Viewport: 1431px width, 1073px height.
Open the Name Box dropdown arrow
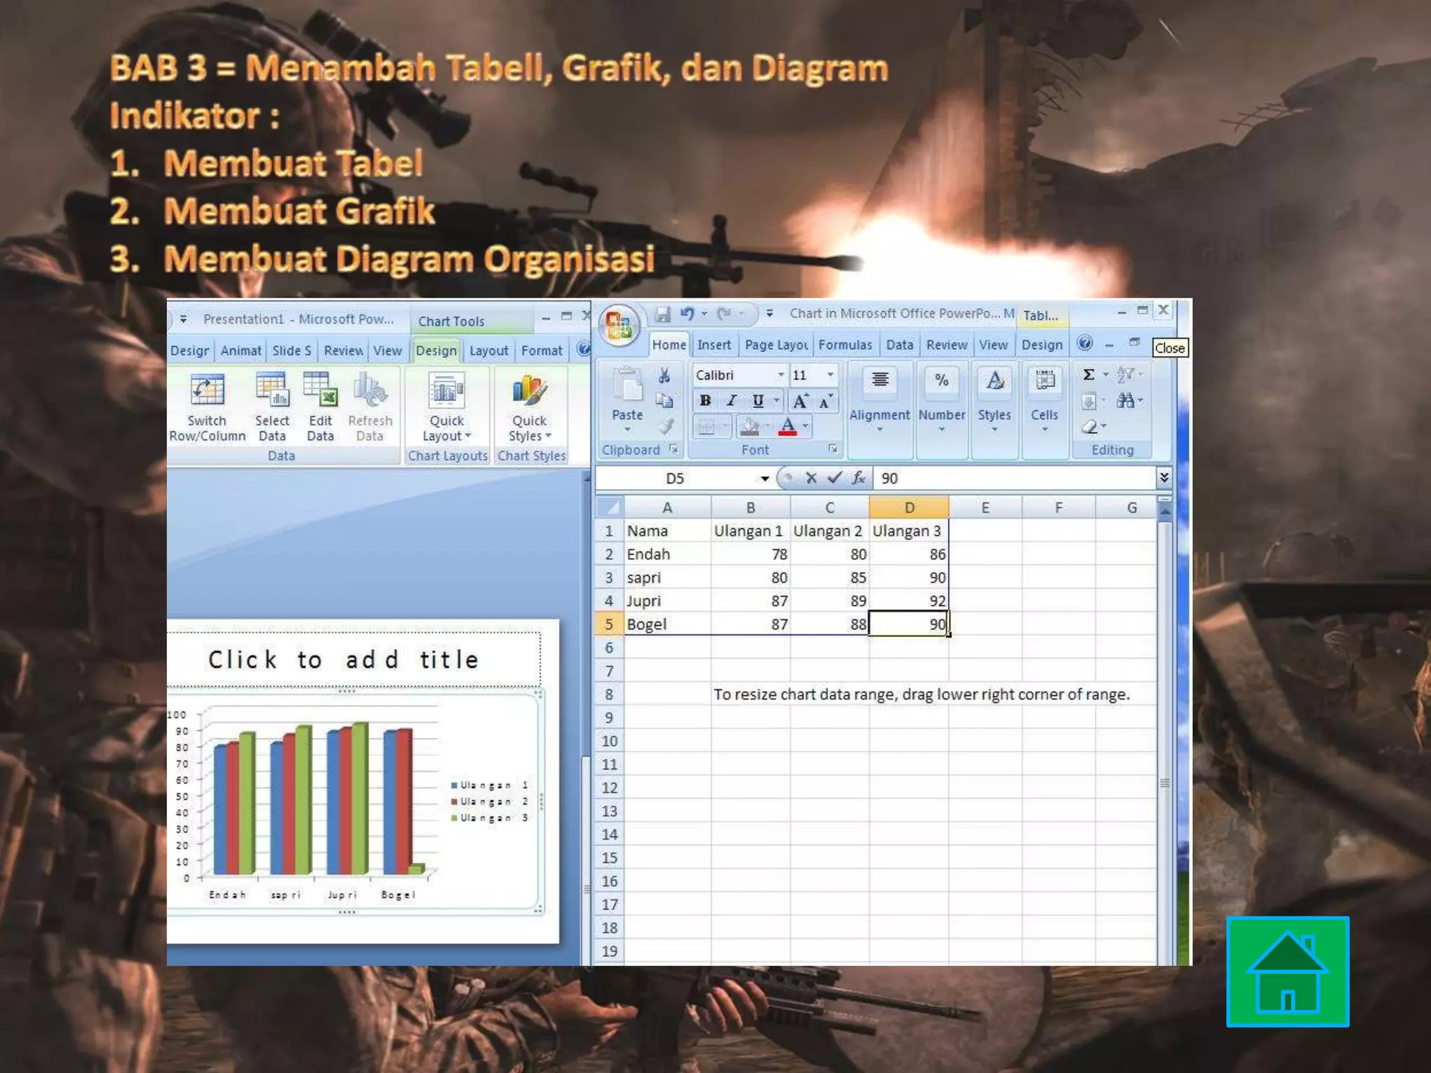click(764, 479)
